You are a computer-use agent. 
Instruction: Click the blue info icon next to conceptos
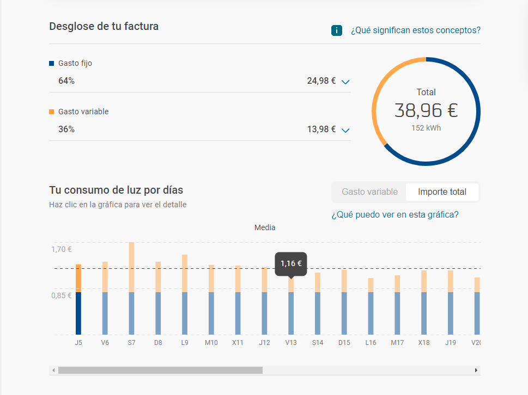tap(337, 30)
